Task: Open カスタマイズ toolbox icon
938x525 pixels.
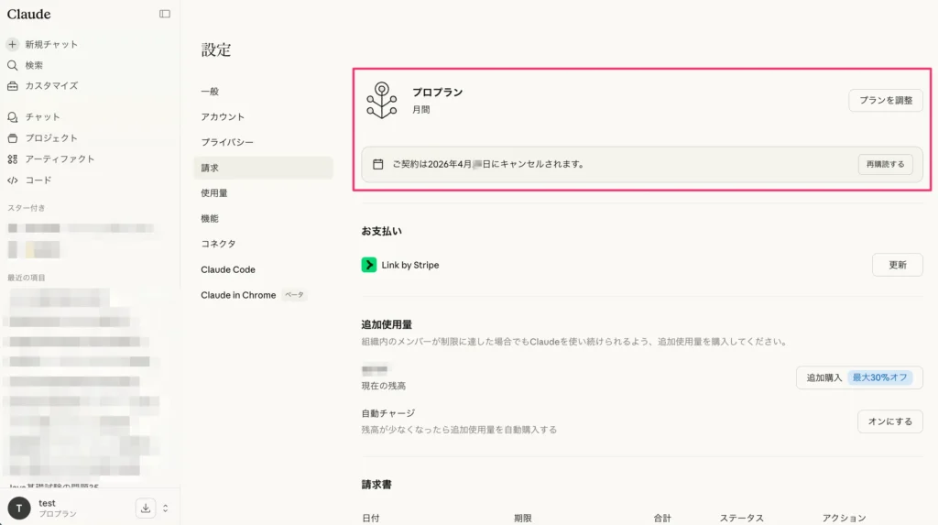Action: click(13, 85)
